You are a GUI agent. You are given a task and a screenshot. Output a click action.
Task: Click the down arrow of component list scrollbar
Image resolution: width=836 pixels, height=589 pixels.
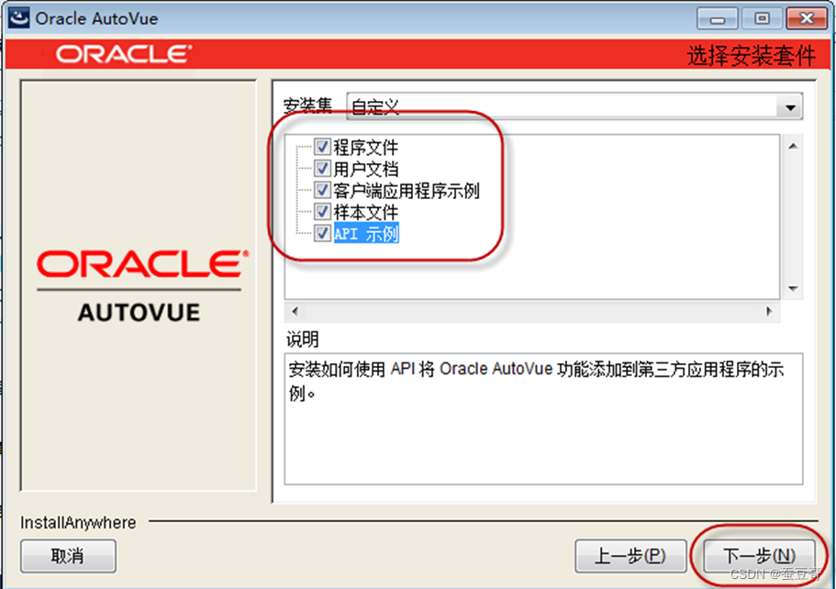pyautogui.click(x=793, y=289)
